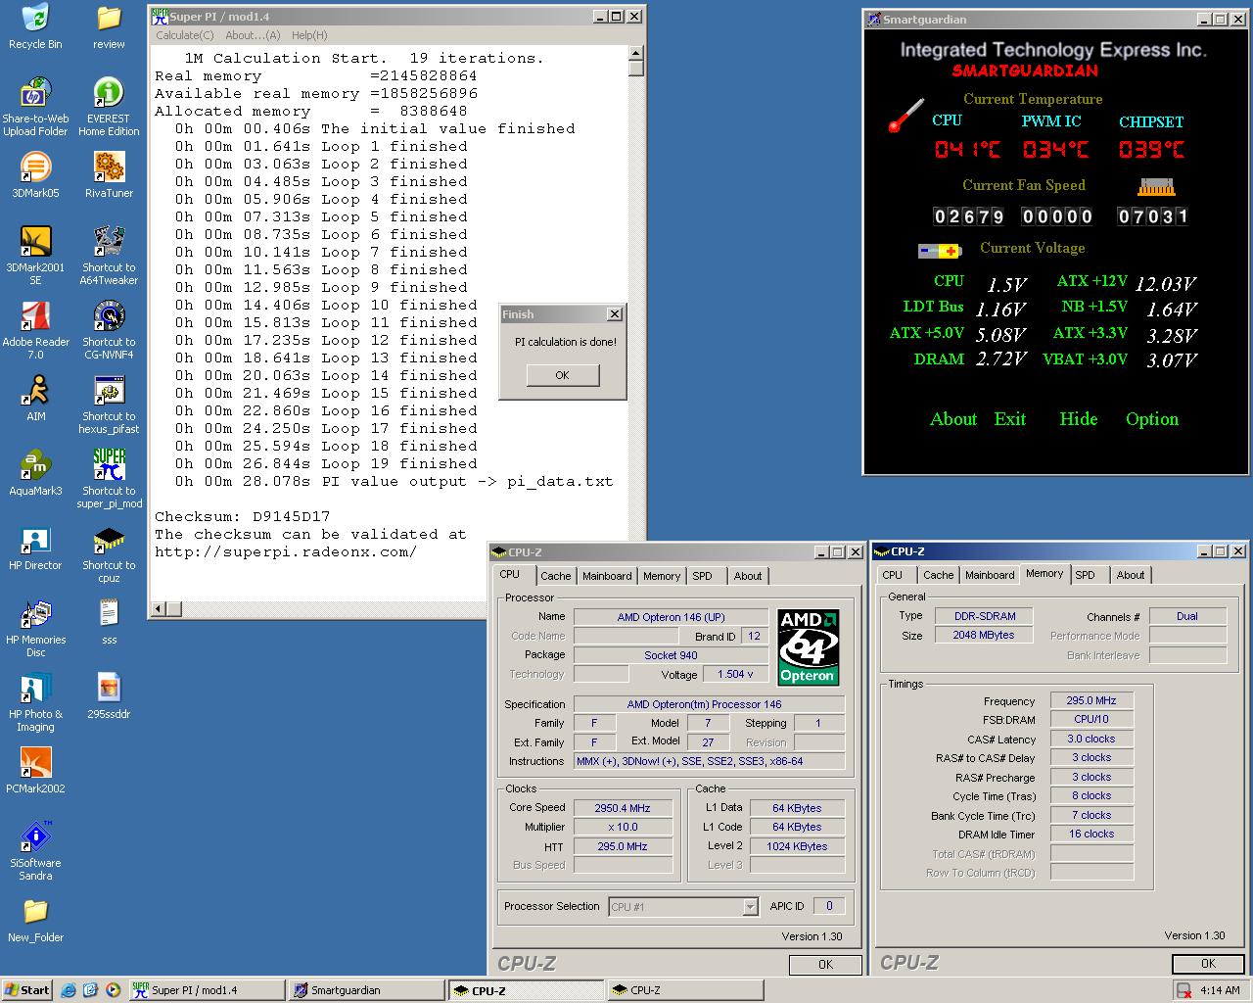Click the 4:14 AM taskbar clock
This screenshot has height=1003, width=1253.
coord(1220,990)
